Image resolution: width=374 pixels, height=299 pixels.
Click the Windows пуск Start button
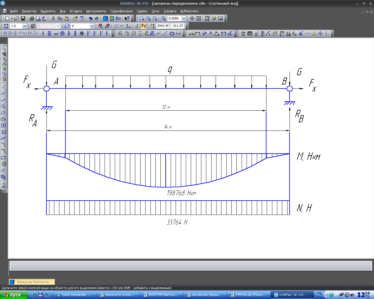click(x=14, y=295)
